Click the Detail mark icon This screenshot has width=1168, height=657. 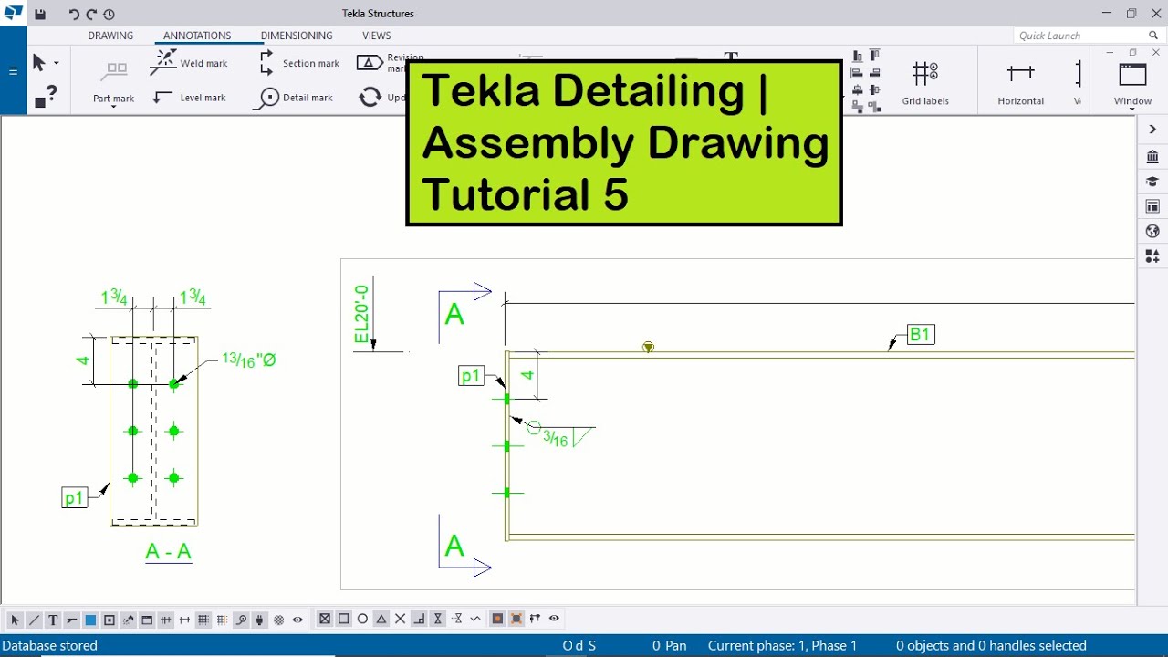pos(267,98)
